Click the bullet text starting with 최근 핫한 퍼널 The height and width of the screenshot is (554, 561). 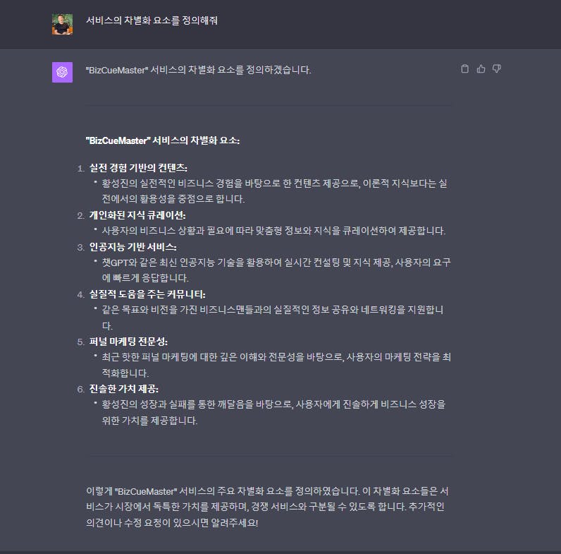click(276, 365)
